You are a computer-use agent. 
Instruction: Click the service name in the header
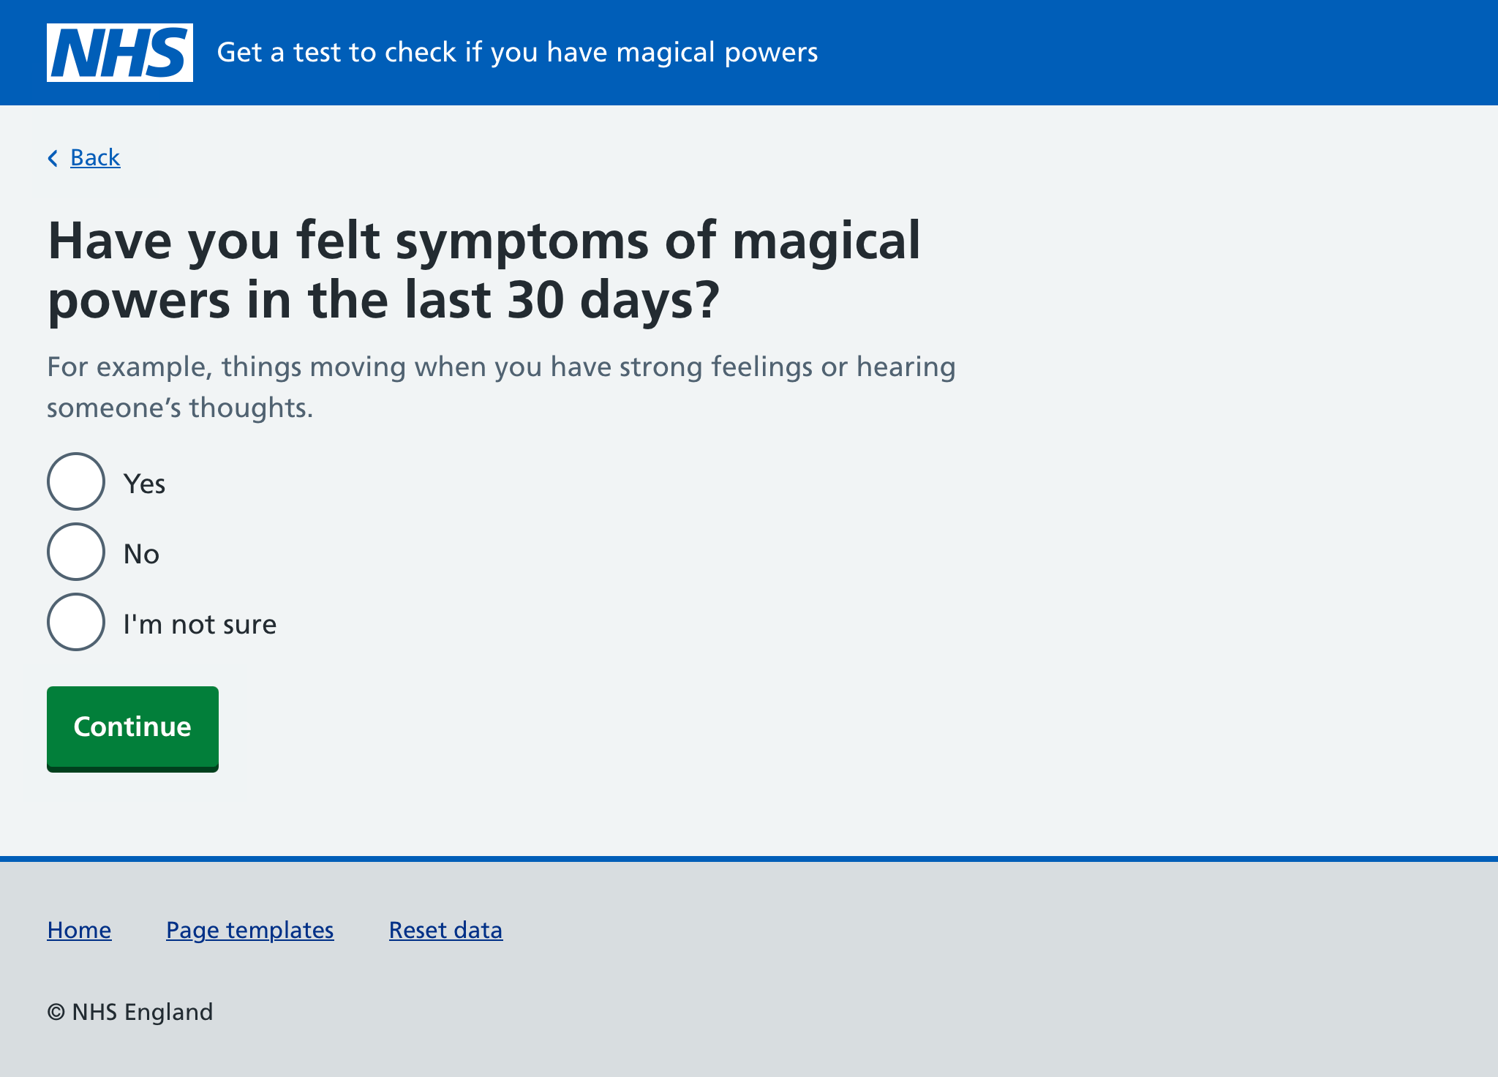[x=517, y=53]
